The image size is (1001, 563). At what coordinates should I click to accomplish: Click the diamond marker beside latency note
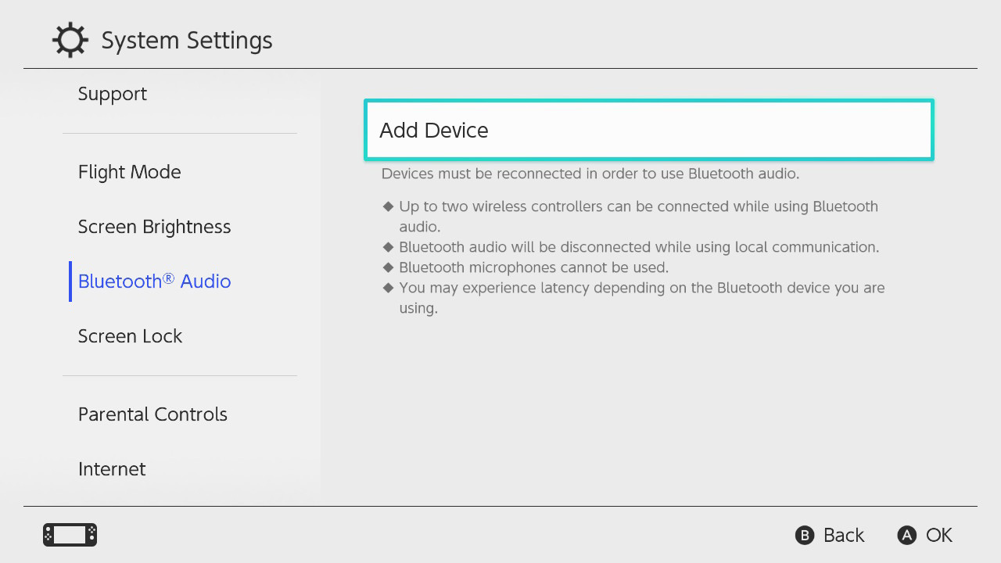[x=389, y=287]
